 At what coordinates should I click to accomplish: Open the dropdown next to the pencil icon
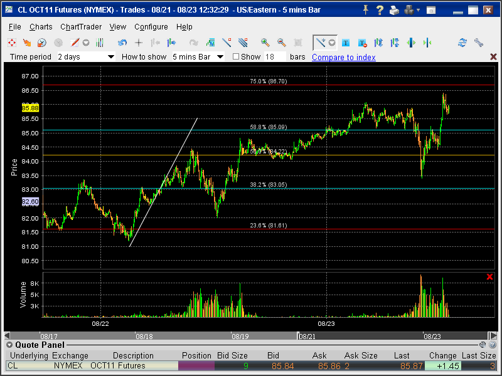pyautogui.click(x=86, y=43)
